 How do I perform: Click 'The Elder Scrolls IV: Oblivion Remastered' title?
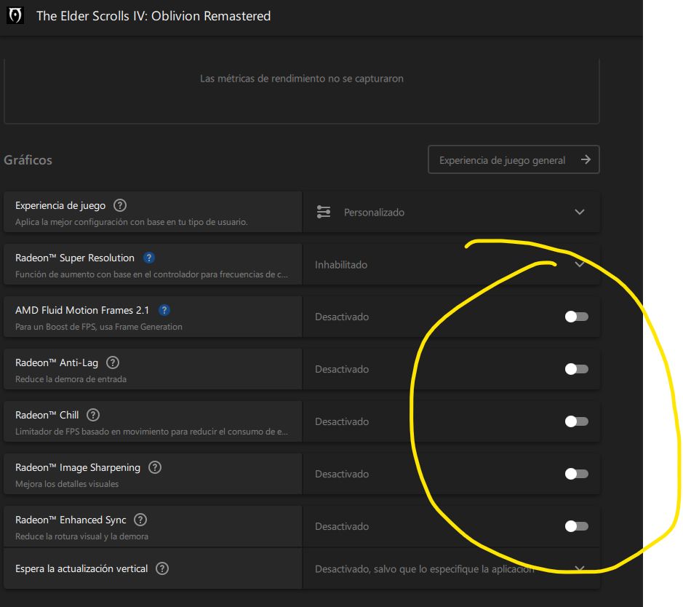tap(153, 16)
